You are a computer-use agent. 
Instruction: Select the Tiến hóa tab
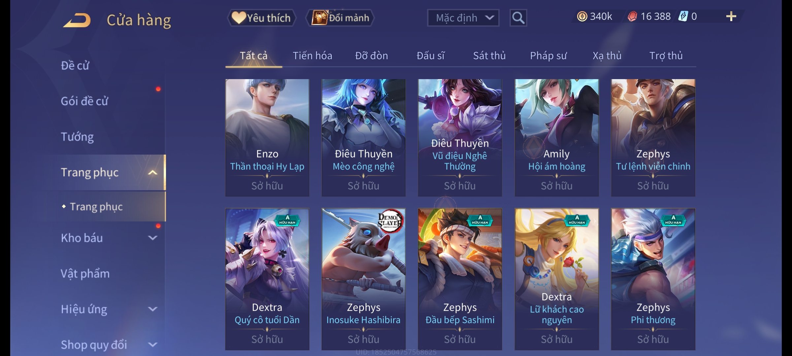(x=313, y=56)
